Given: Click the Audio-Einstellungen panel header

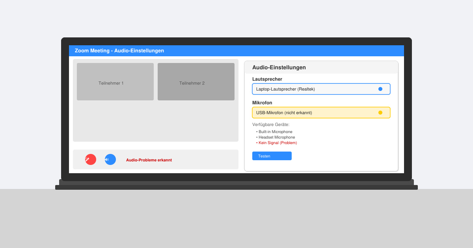Looking at the screenshot, I should click(x=321, y=67).
